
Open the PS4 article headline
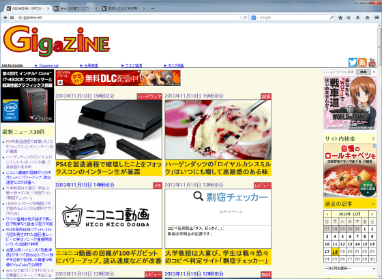click(109, 168)
